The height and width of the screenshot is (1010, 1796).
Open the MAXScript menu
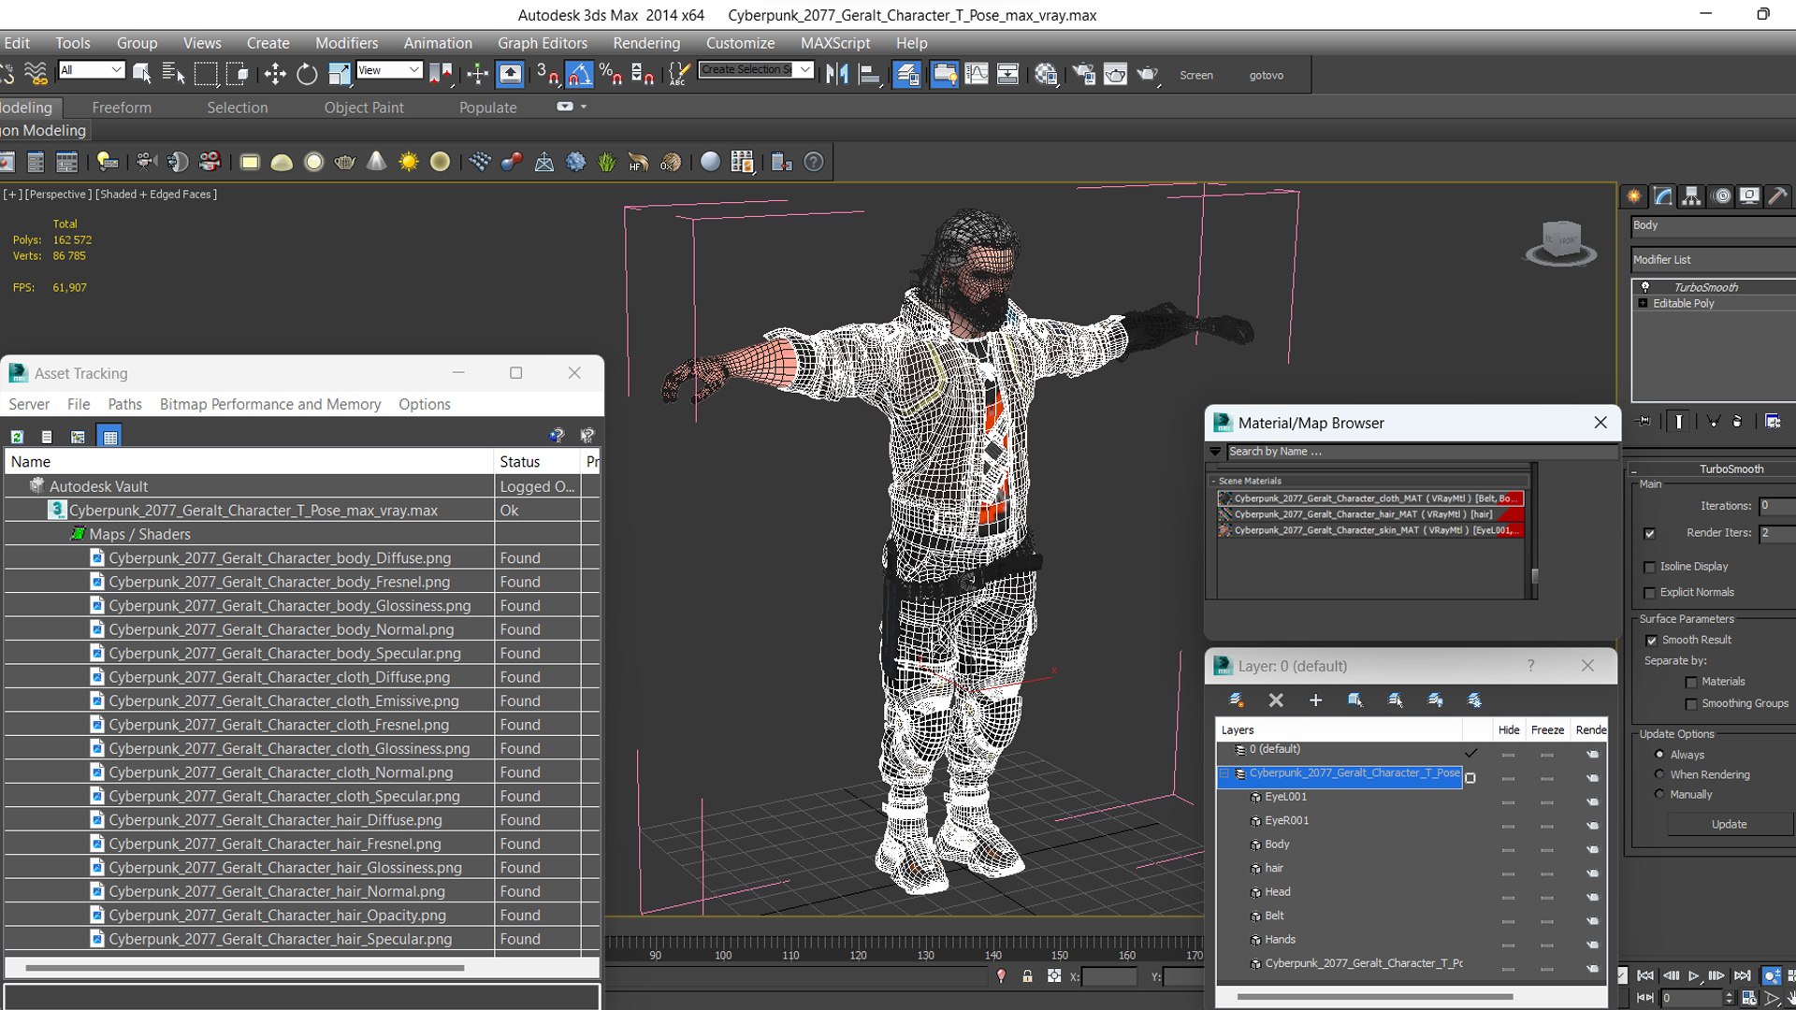pos(834,43)
